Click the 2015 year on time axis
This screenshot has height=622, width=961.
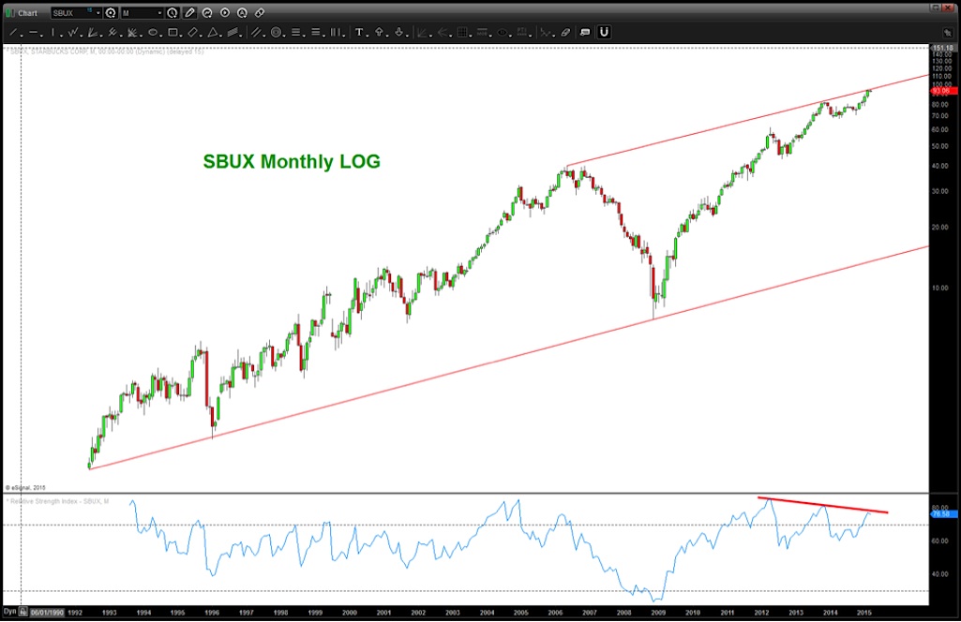click(864, 613)
